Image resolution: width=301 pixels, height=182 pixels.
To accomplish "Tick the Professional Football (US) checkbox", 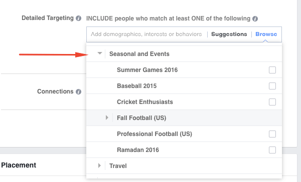I will click(272, 134).
